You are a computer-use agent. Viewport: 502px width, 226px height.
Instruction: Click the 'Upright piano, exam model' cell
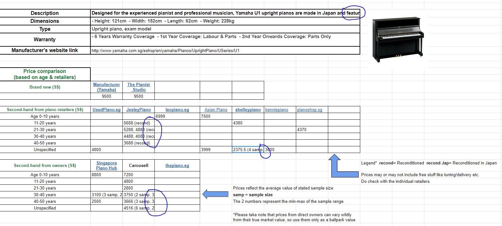pos(225,29)
